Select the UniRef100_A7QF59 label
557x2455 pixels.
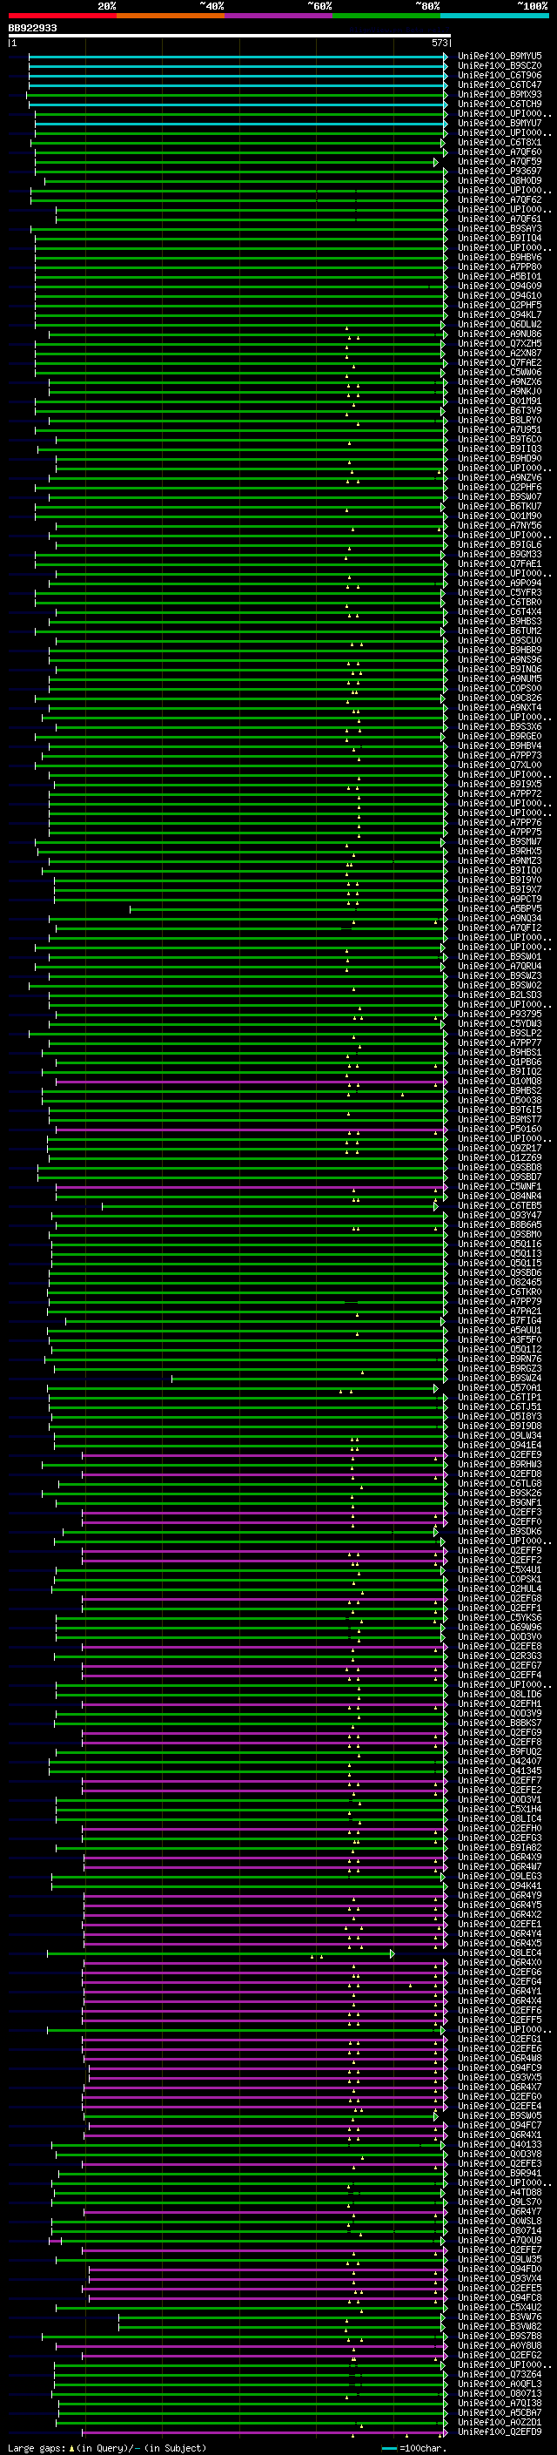tap(500, 161)
